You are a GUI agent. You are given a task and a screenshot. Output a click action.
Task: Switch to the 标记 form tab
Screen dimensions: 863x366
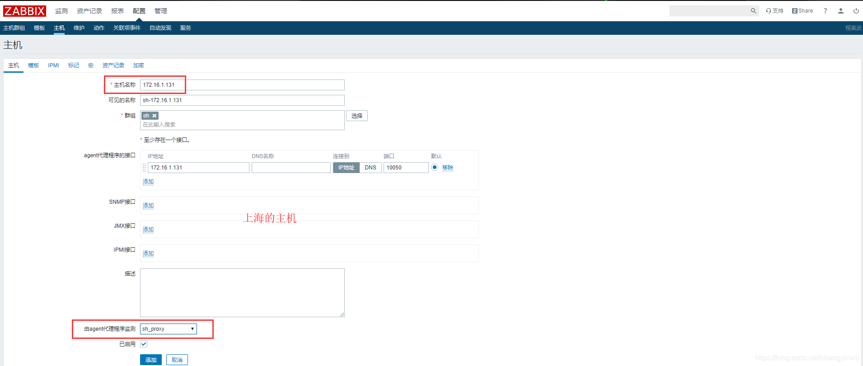click(x=74, y=66)
